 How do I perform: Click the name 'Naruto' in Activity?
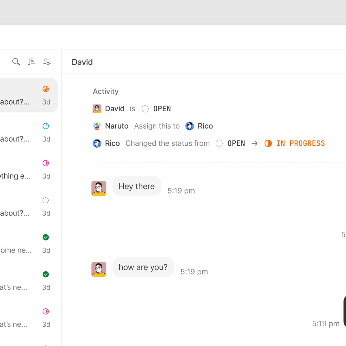click(117, 126)
